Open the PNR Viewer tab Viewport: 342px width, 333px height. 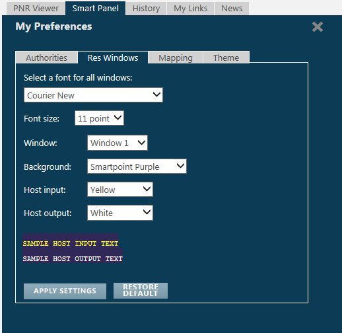click(x=36, y=9)
